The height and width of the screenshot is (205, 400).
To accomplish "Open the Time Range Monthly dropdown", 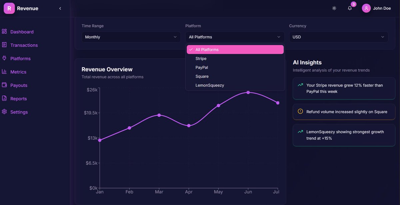I will pyautogui.click(x=131, y=37).
